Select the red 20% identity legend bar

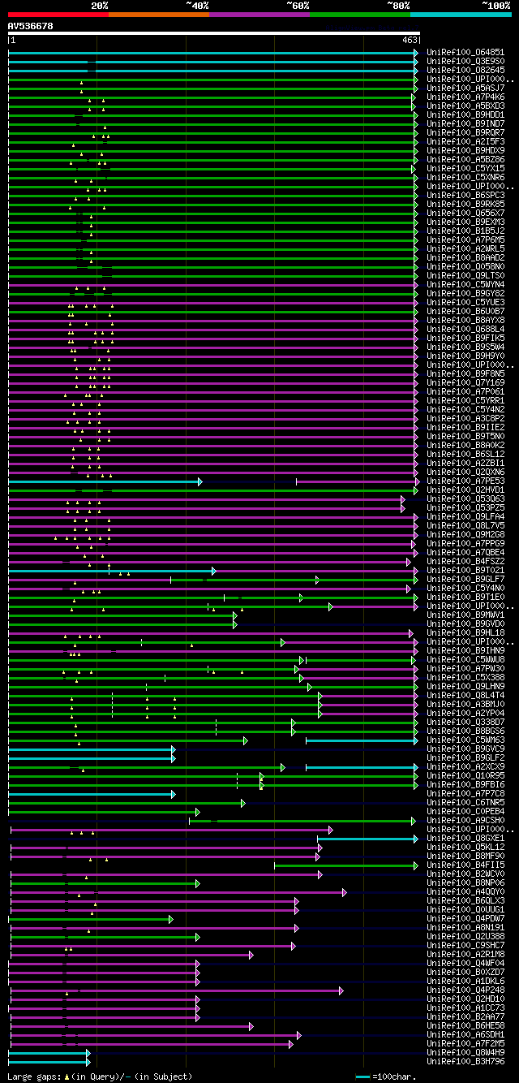58,15
